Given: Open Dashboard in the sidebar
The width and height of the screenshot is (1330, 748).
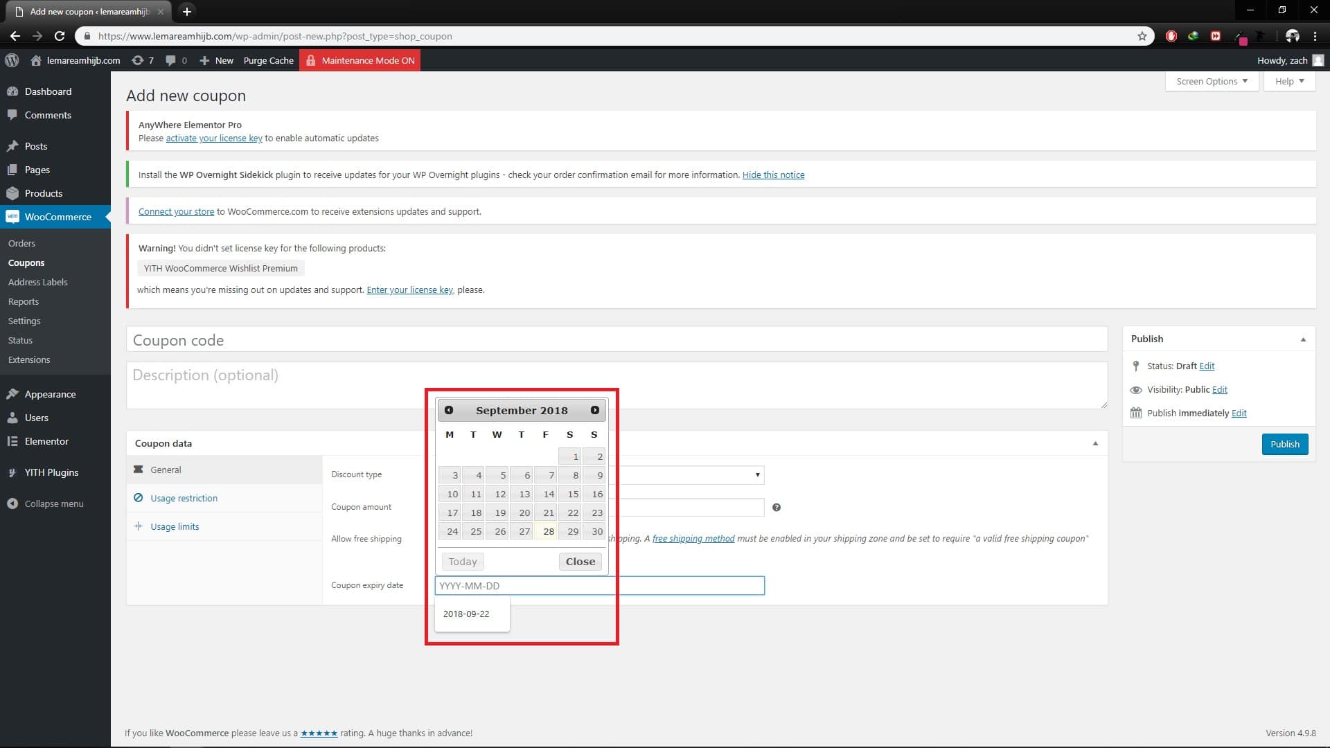Looking at the screenshot, I should coord(55,91).
